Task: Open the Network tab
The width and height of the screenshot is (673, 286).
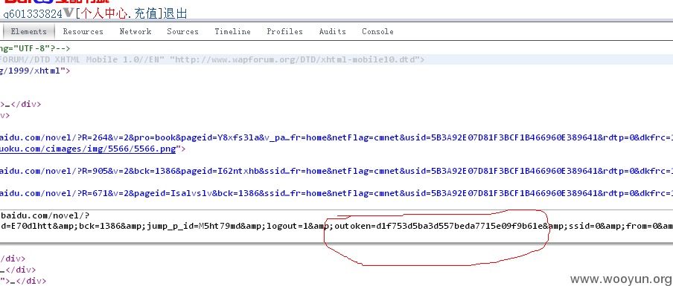Action: pos(135,32)
